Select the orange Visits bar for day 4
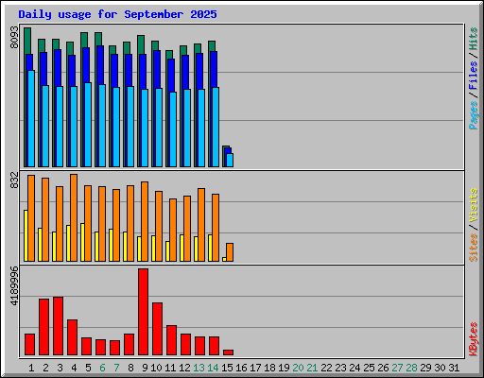The image size is (484, 378). coord(74,217)
